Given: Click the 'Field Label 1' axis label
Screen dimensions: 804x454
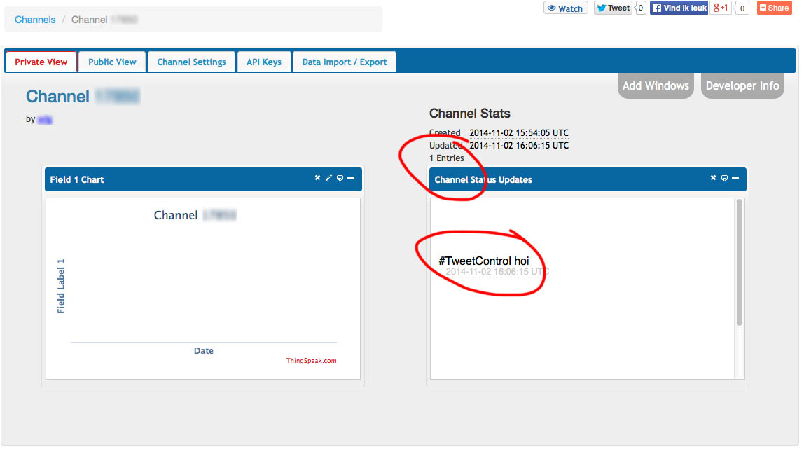Looking at the screenshot, I should (61, 287).
